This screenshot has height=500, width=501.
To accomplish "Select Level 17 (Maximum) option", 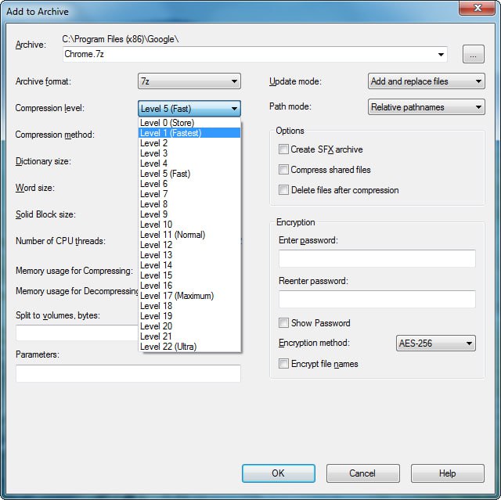I will click(189, 296).
